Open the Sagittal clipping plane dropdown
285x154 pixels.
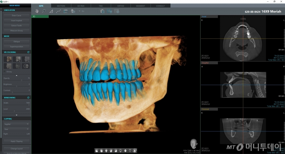coord(16,124)
